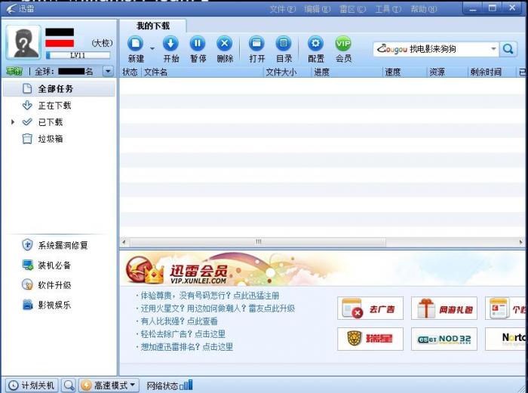Image resolution: width=528 pixels, height=393 pixels.
Task: Open the 雷区 menu
Action: tap(352, 9)
